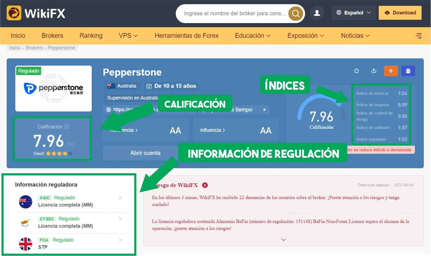This screenshot has width=431, height=256.
Task: Click the Información reguladora heading
Action: click(46, 185)
